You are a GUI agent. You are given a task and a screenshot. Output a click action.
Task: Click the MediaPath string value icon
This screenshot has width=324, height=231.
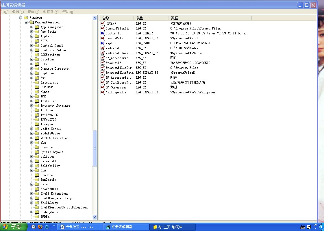pos(103,48)
